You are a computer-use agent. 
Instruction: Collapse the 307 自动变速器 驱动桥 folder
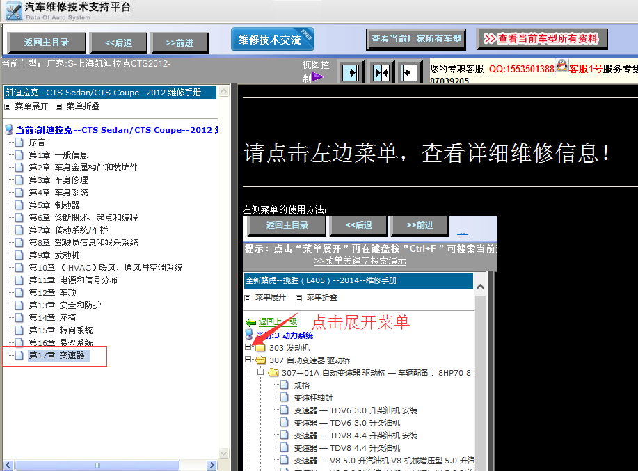point(248,360)
